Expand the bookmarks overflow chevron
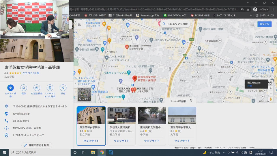Screen dimensions: 277x156 tap(251, 15)
